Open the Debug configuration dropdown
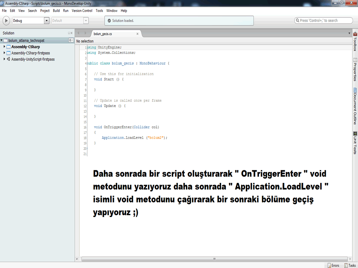The image size is (358, 268). pyautogui.click(x=46, y=20)
